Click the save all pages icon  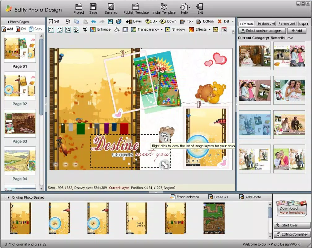(x=119, y=21)
